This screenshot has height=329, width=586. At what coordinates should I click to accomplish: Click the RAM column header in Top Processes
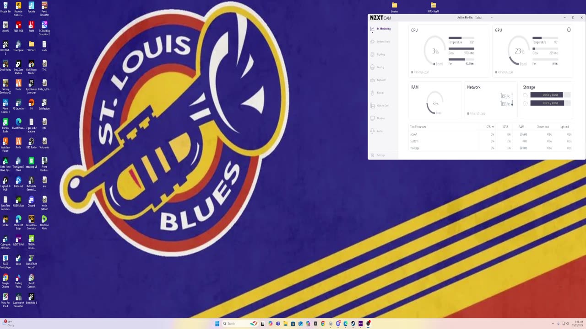point(521,127)
